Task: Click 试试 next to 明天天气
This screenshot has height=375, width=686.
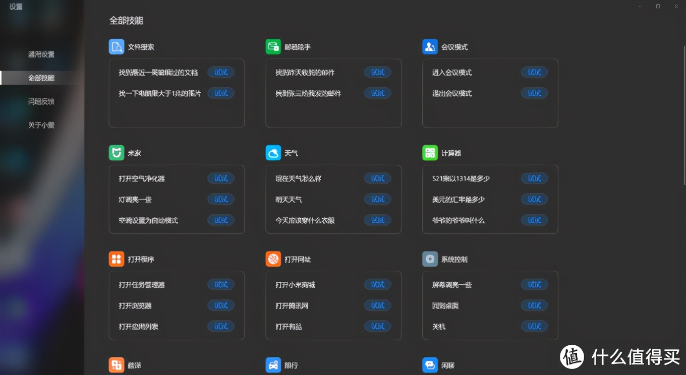Action: (377, 199)
